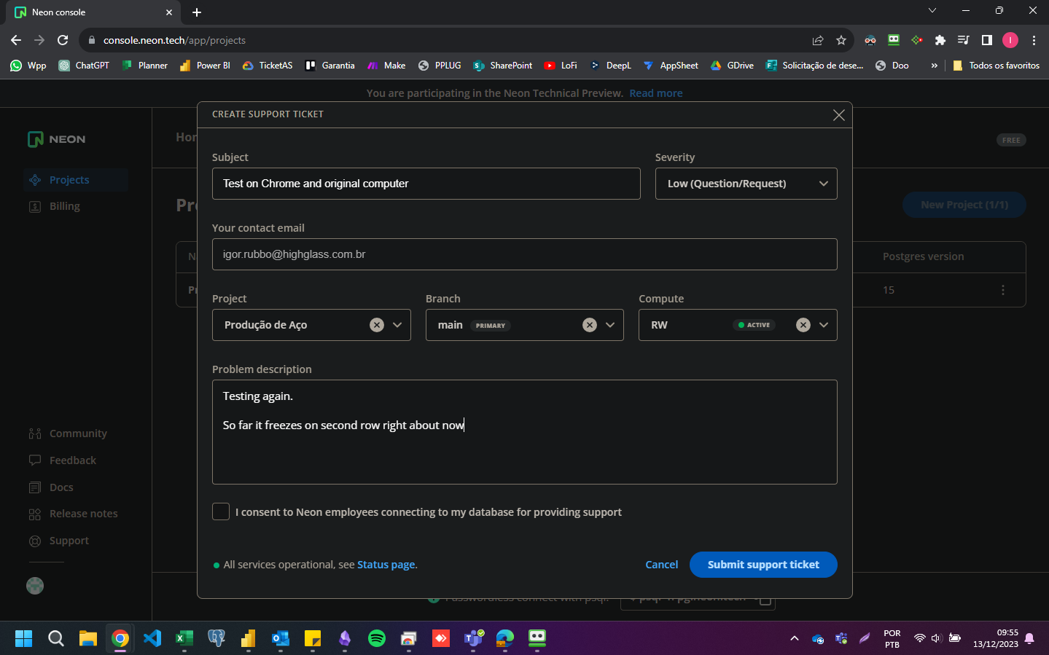Open Spotify from the taskbar
1049x655 pixels.
point(377,639)
